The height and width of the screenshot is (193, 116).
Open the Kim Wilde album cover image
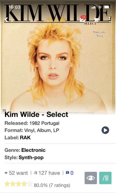(x=58, y=58)
